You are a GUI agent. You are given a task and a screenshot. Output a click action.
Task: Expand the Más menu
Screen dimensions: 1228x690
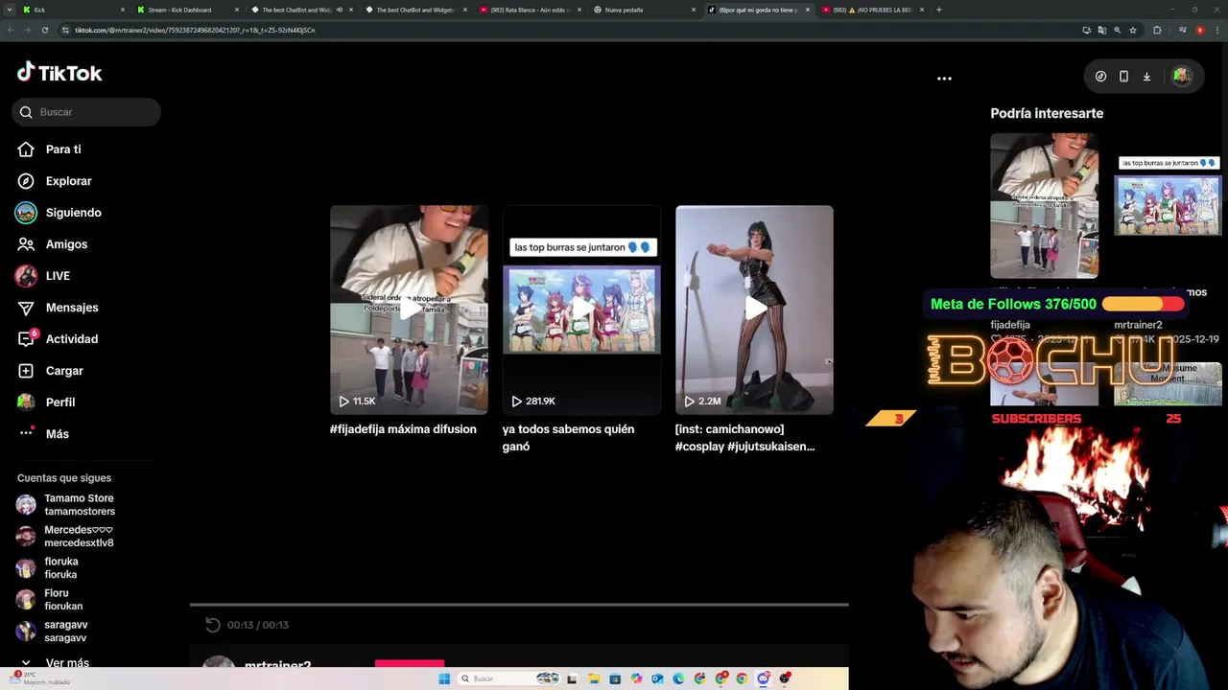pyautogui.click(x=57, y=434)
